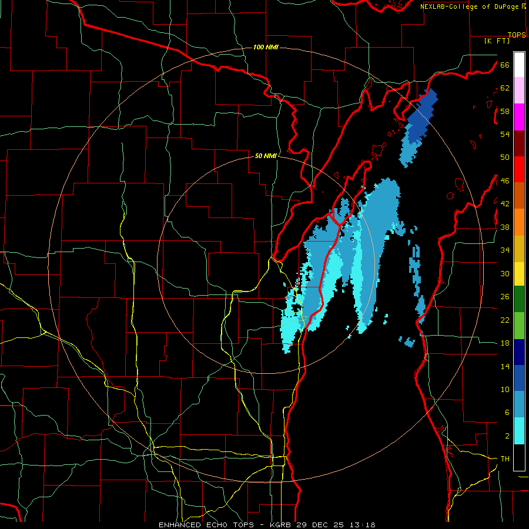Image resolution: width=529 pixels, height=529 pixels.
Task: Click the dark orange 46 kft legend swatch
Action: click(519, 196)
